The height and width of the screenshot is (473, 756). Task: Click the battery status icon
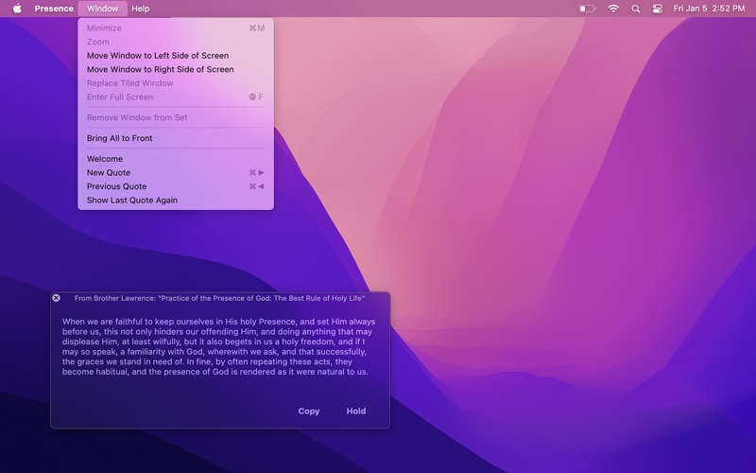tap(587, 9)
